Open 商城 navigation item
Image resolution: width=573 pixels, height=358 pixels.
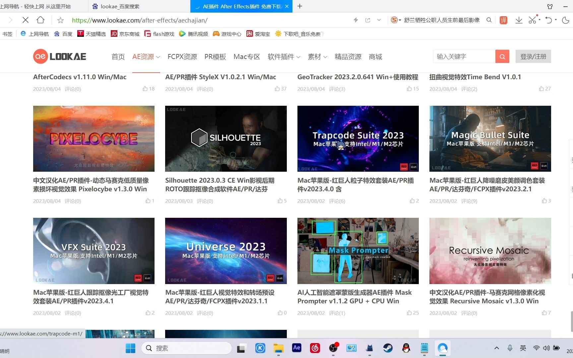[375, 57]
